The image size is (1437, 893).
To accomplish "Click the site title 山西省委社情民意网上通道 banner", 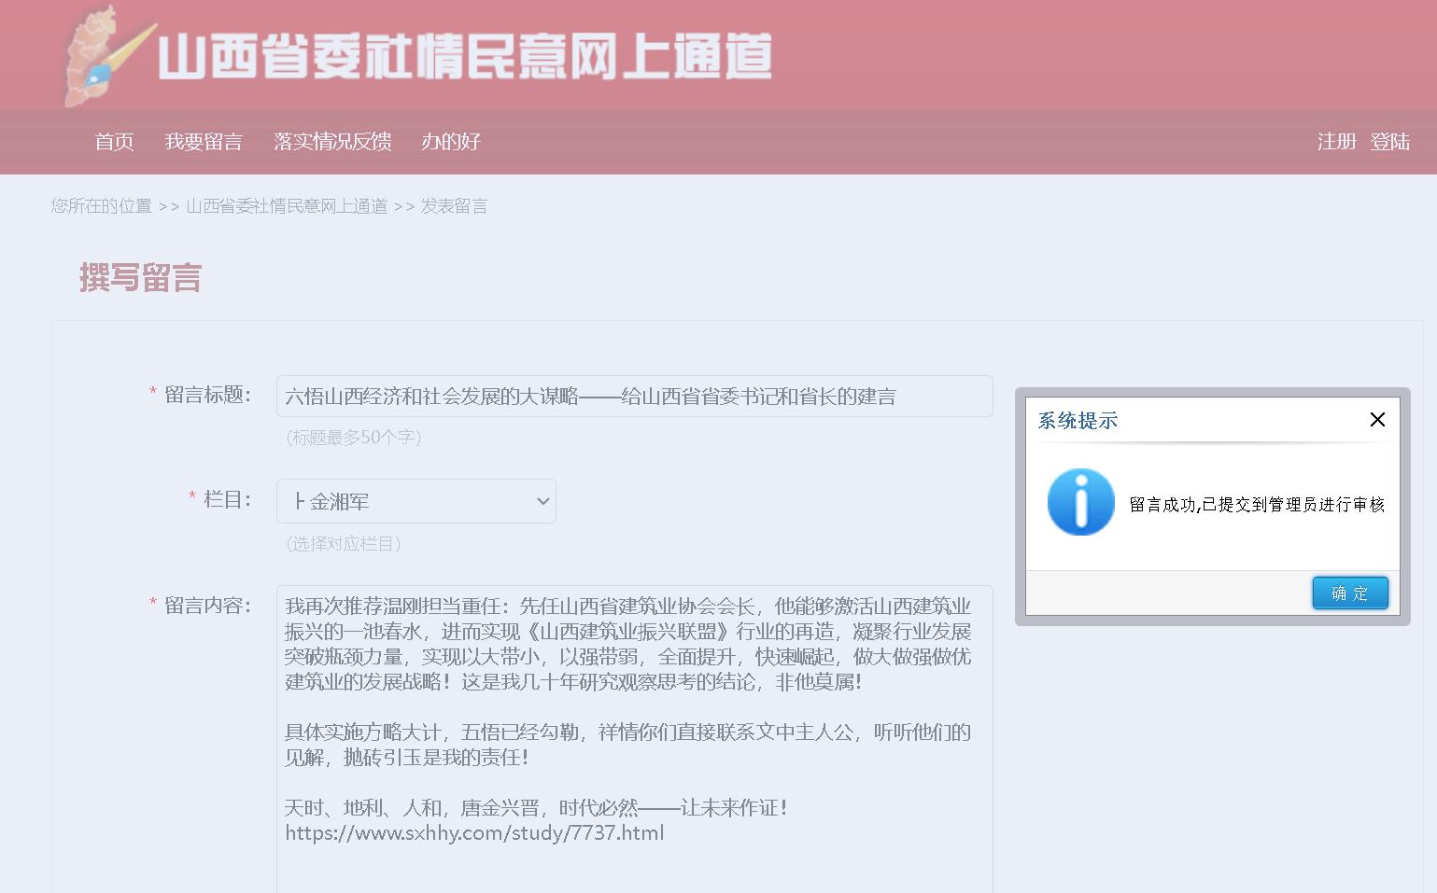I will point(465,56).
